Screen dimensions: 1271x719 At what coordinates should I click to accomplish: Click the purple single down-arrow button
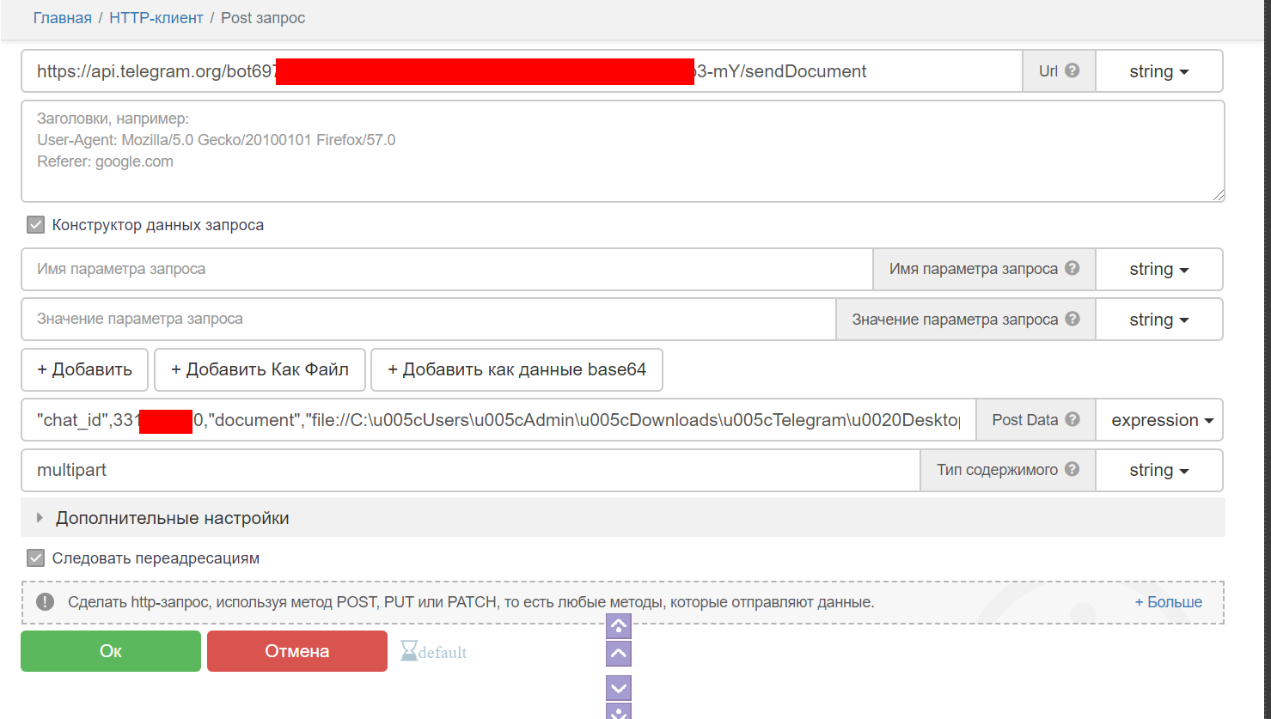tap(619, 688)
